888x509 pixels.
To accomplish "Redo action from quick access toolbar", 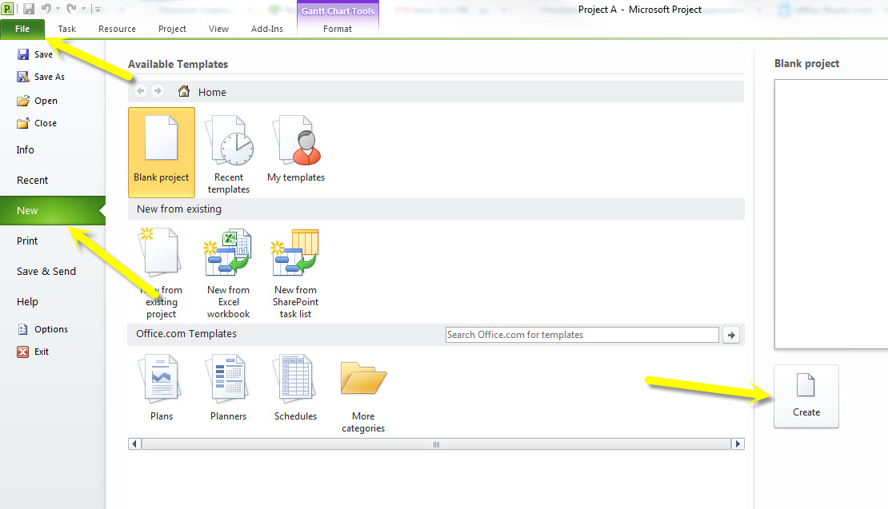I will point(71,9).
